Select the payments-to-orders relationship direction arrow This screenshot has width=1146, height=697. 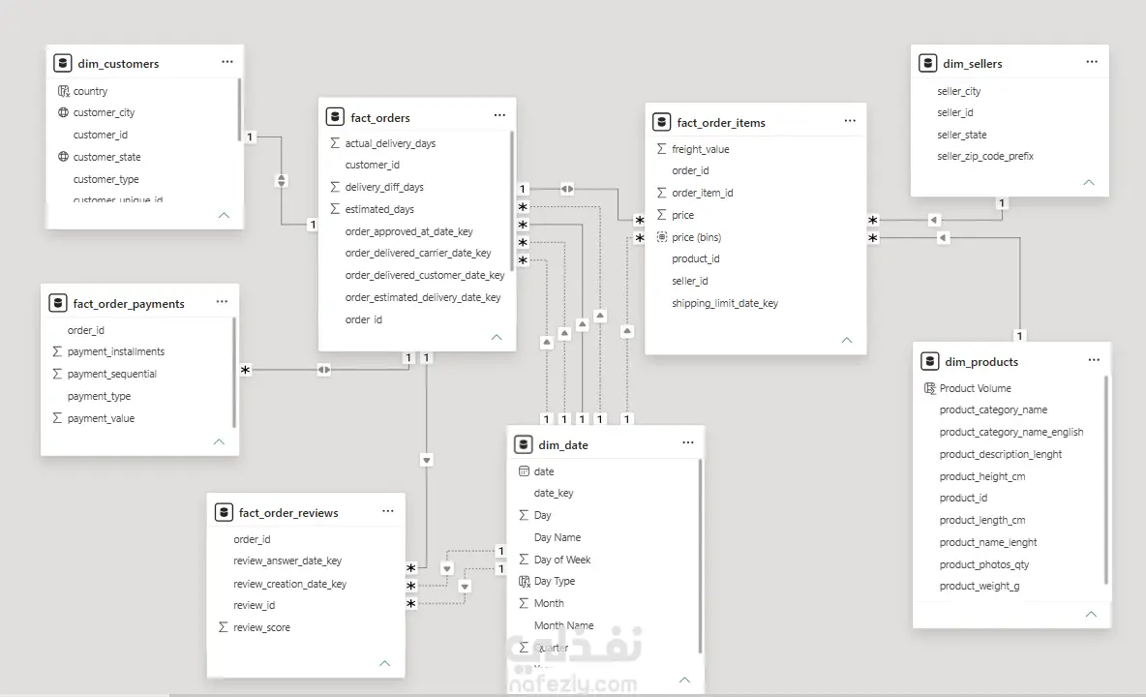point(324,370)
